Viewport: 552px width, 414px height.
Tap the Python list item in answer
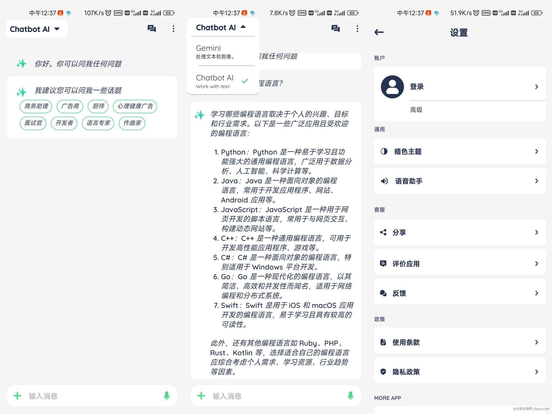(x=283, y=161)
